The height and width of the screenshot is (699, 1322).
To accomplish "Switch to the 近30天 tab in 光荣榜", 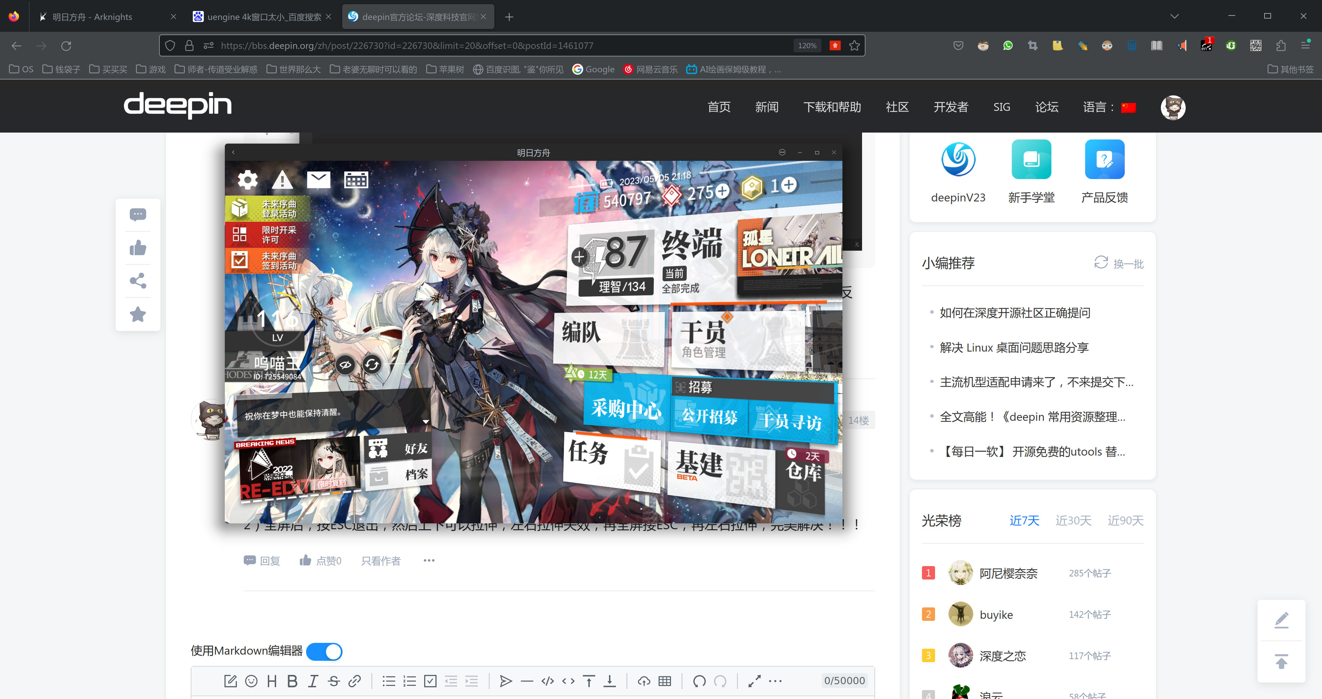I will click(x=1074, y=520).
